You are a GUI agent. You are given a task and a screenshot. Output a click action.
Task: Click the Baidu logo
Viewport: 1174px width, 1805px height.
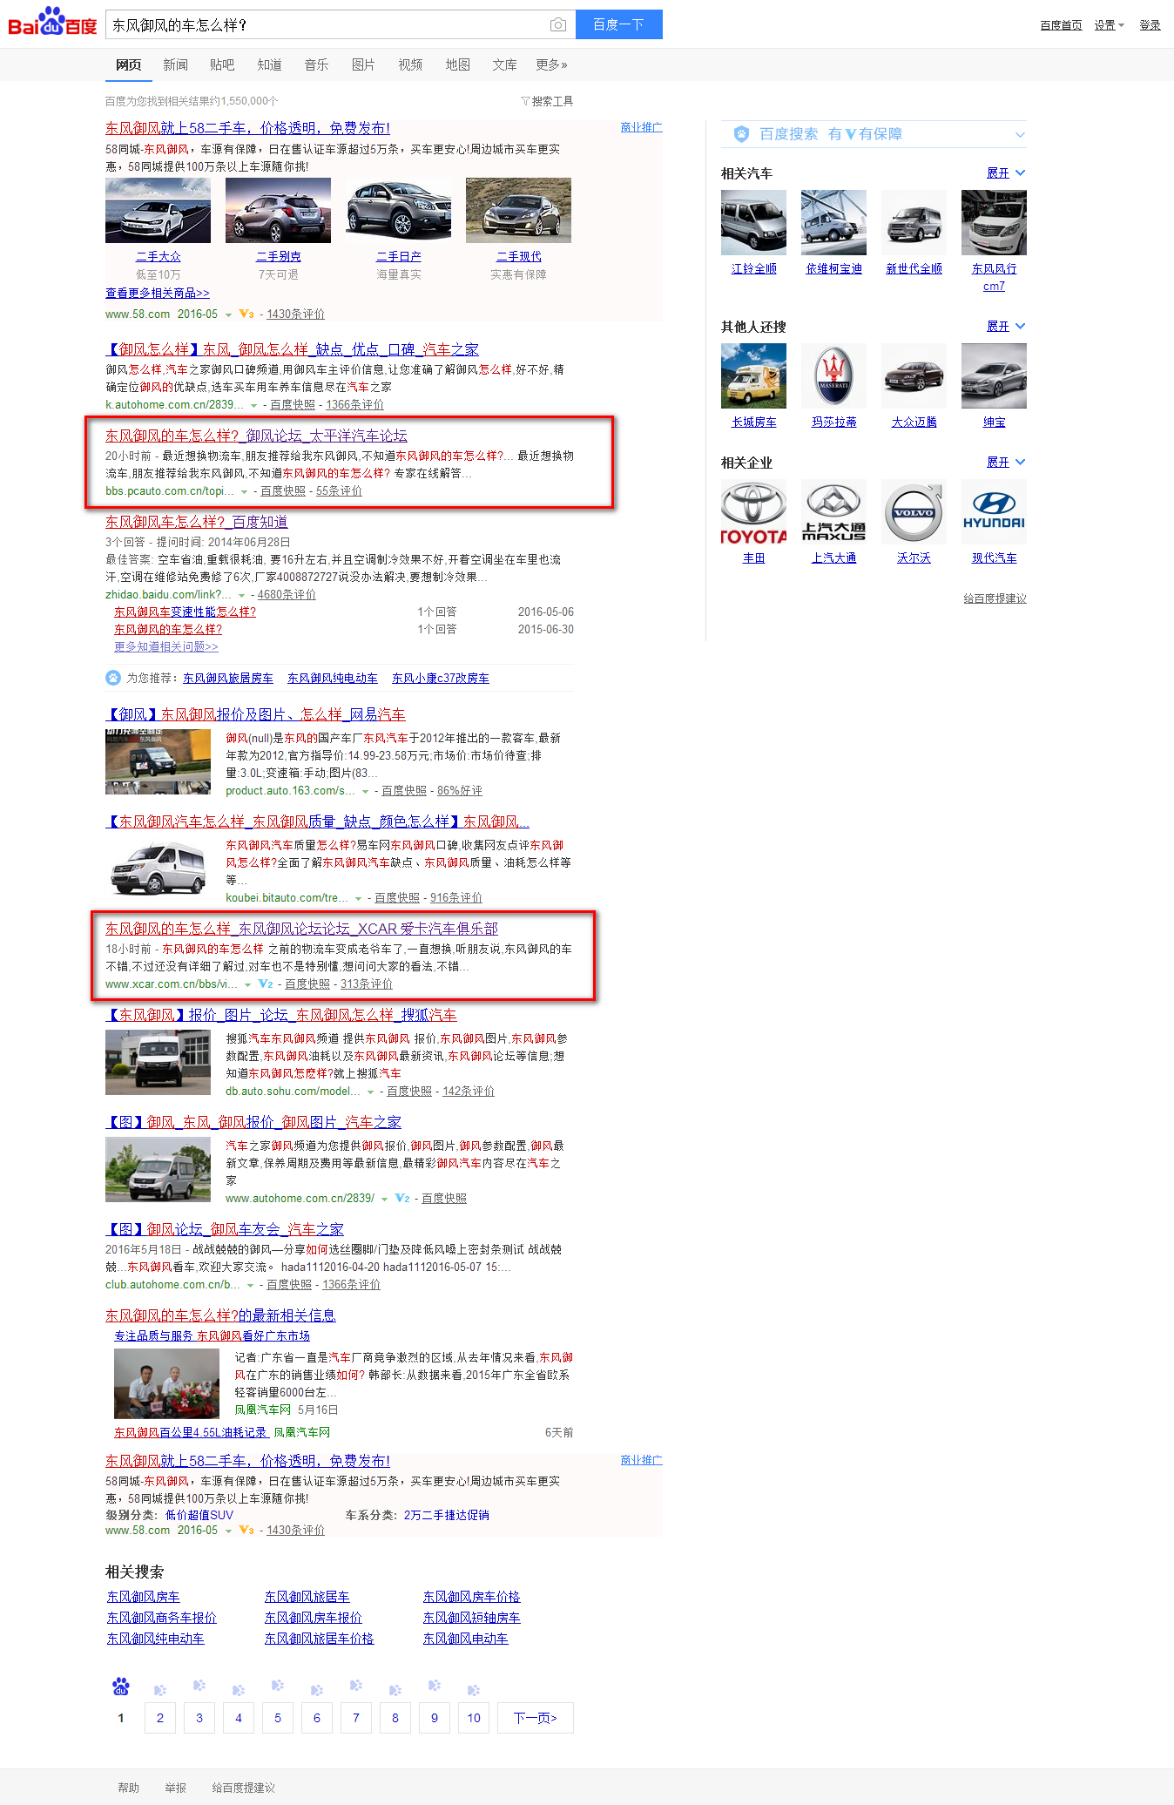[x=52, y=23]
